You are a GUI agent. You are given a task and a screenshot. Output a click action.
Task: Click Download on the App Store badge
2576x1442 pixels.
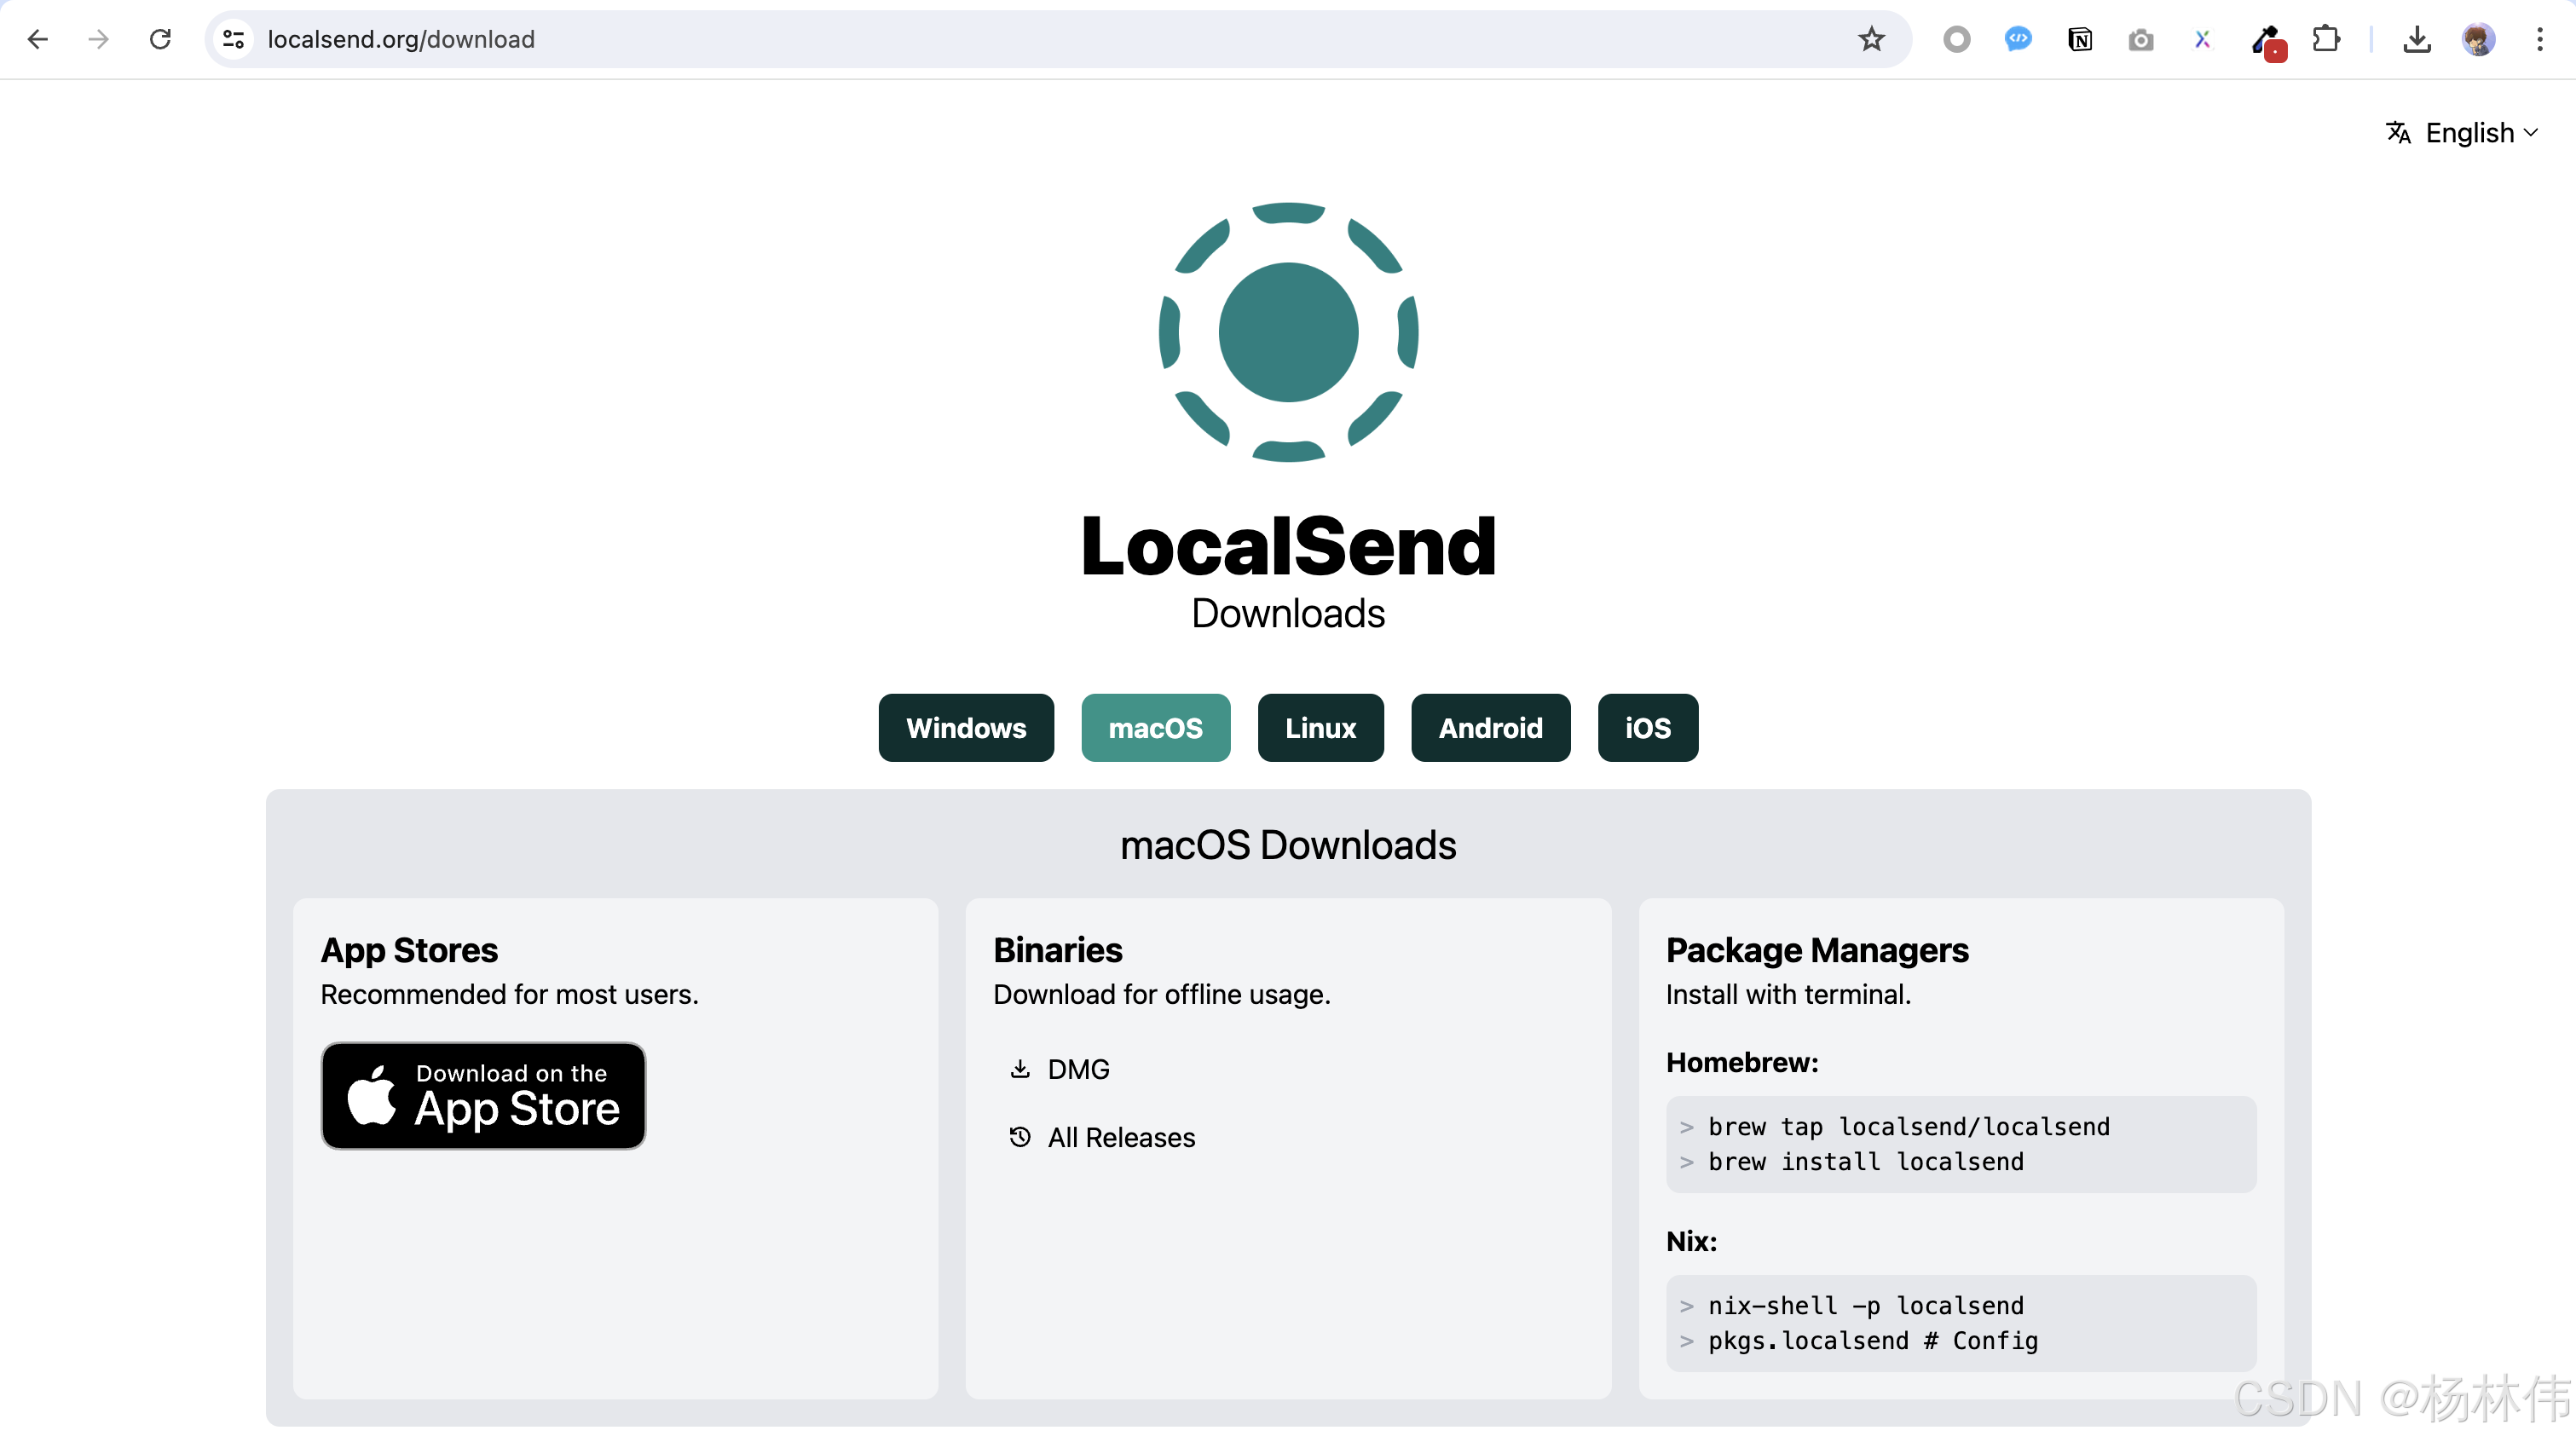pyautogui.click(x=483, y=1095)
